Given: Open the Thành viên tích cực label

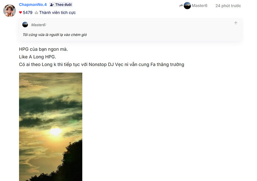Looking at the screenshot, I should 57,13.
